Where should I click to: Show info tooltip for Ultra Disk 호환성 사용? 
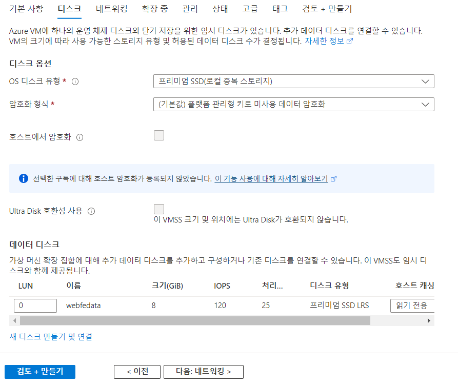[91, 211]
